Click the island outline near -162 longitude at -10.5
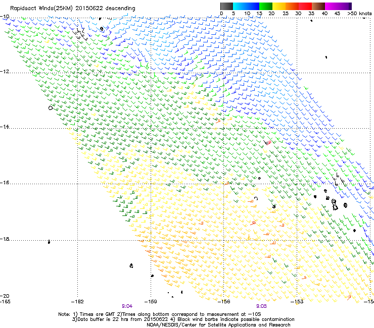This screenshot has width=374, height=328. [102, 29]
